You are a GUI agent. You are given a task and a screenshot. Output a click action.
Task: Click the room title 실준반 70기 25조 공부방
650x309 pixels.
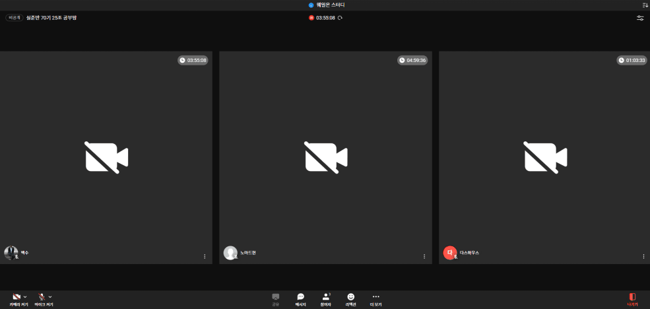[x=51, y=18]
